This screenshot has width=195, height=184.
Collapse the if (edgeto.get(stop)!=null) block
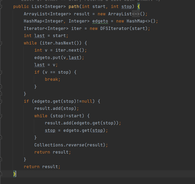click(x=1, y=101)
